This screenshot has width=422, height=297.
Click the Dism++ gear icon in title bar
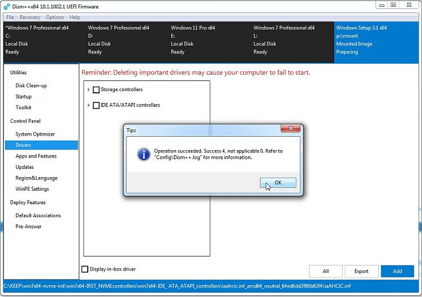coord(6,6)
